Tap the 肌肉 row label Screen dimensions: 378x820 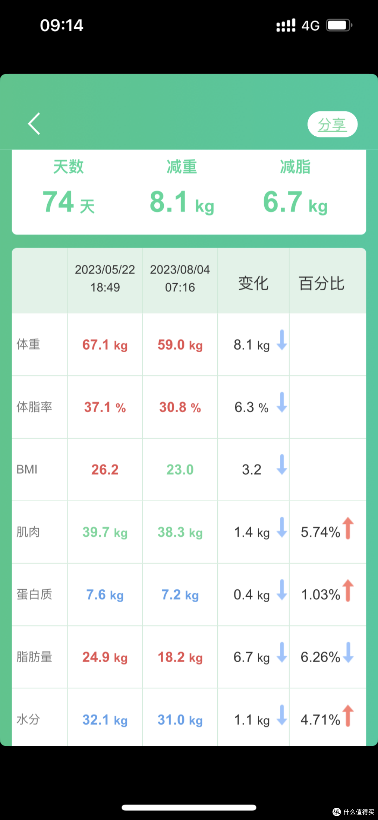click(x=28, y=532)
